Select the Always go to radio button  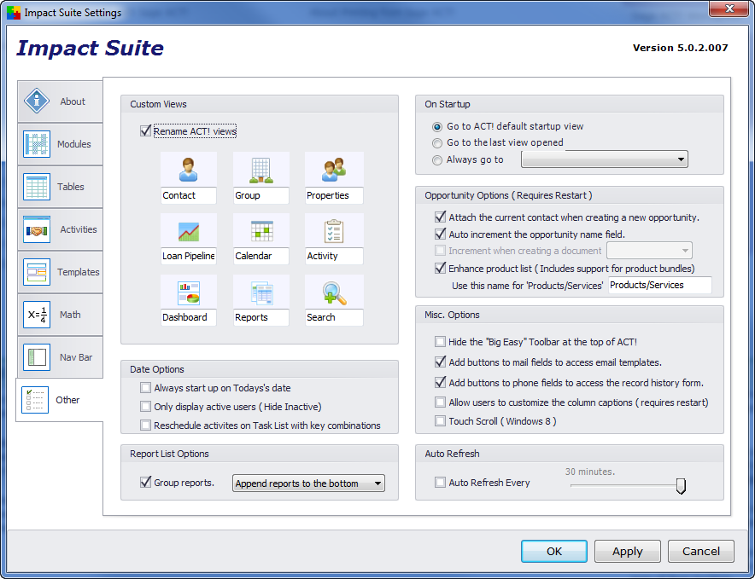tap(437, 159)
